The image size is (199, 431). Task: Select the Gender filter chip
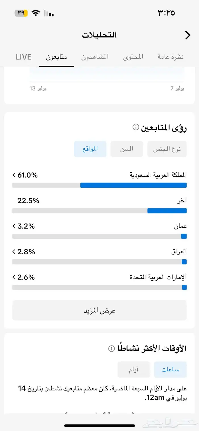click(167, 149)
